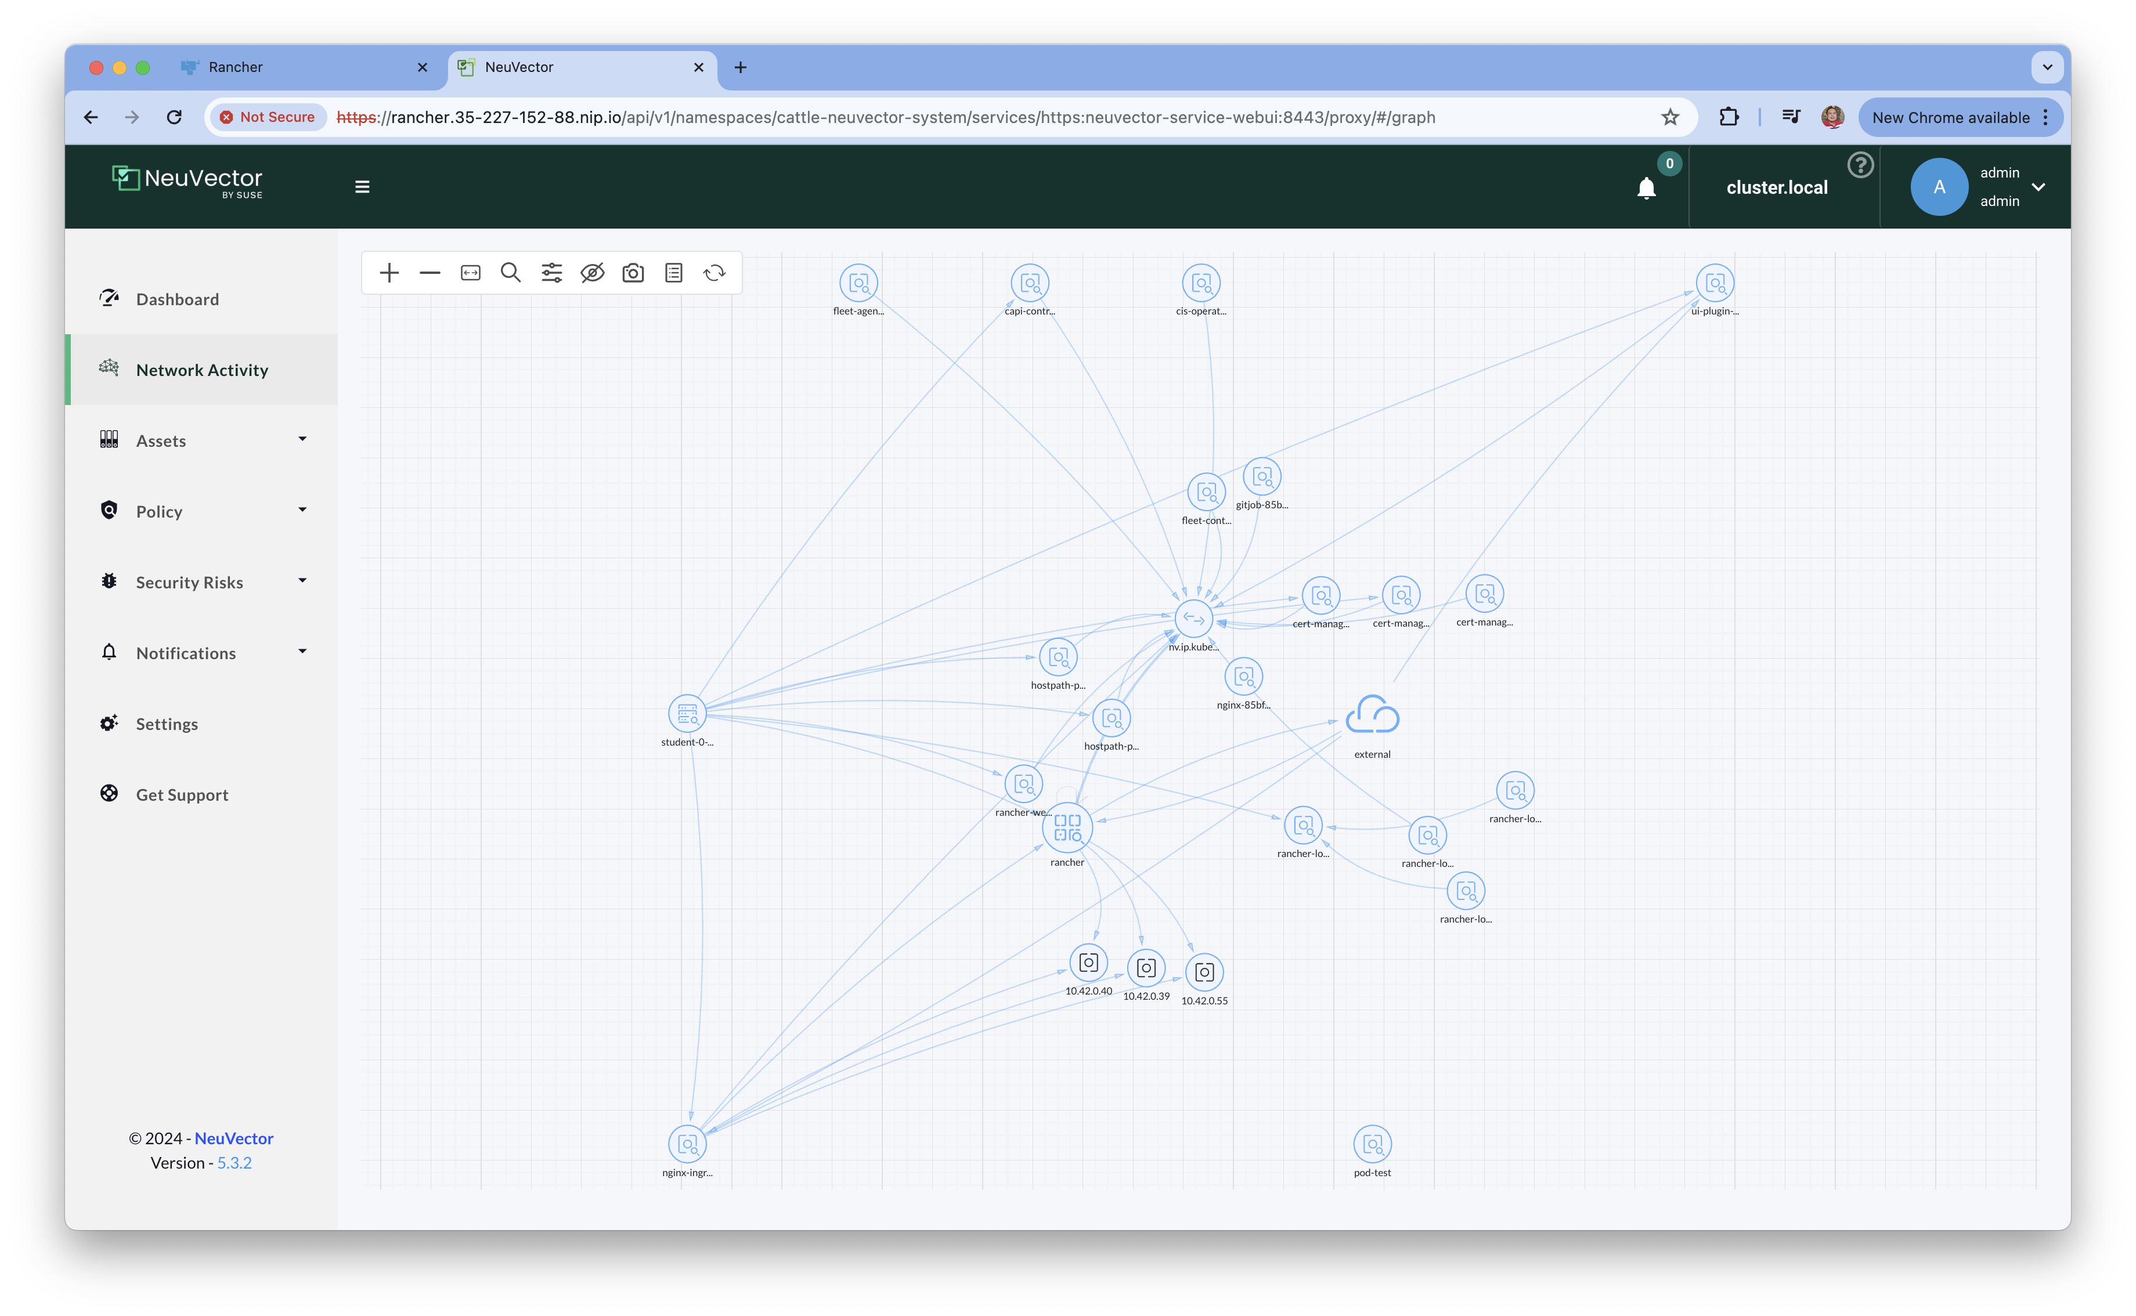This screenshot has width=2136, height=1316.
Task: Click the fit-to-screen graph icon
Action: click(x=470, y=273)
